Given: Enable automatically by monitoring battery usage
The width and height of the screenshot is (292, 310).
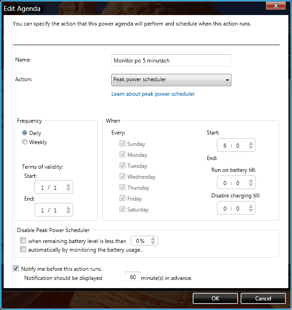Looking at the screenshot, I should click(x=23, y=249).
